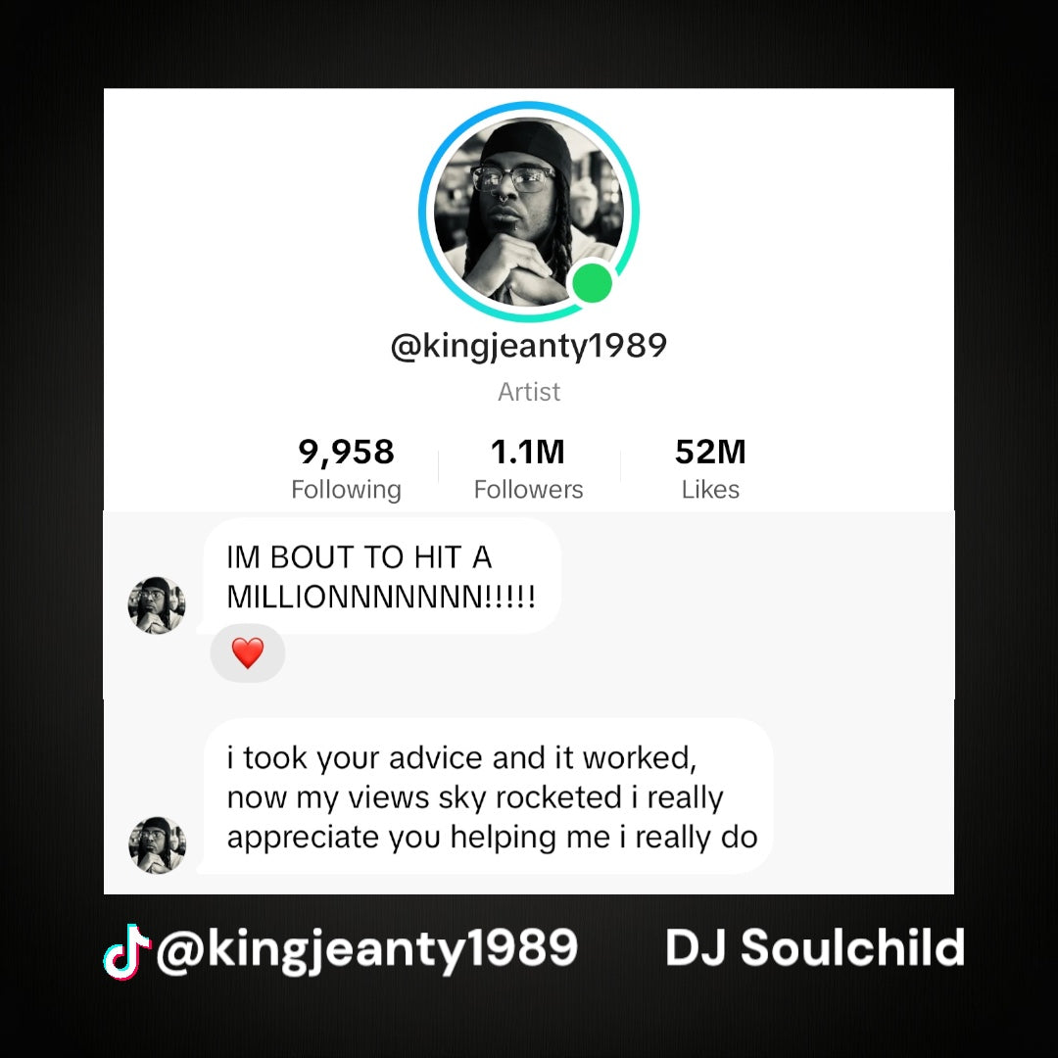Click the avatar beside the MILLIONNNN message
Viewport: 1058px width, 1058px height.
(x=157, y=605)
